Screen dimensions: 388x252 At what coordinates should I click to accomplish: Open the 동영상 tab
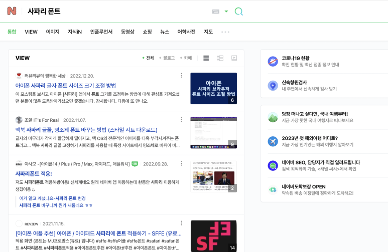127,32
